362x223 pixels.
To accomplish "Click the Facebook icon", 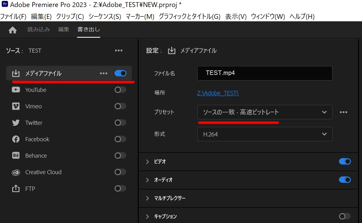I will point(16,139).
